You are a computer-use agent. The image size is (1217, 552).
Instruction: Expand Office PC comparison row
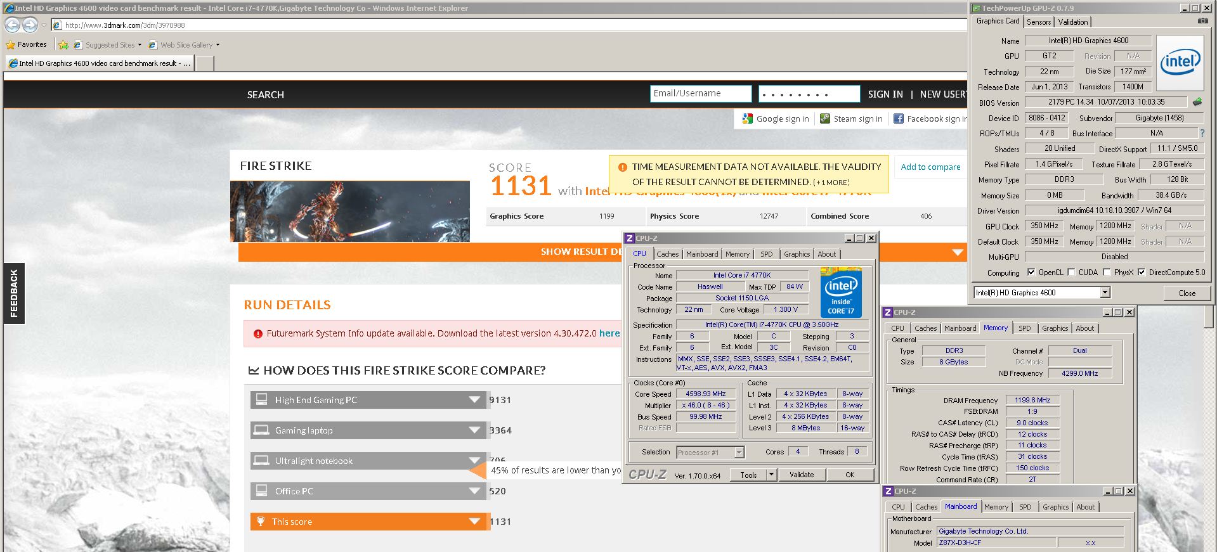click(474, 491)
